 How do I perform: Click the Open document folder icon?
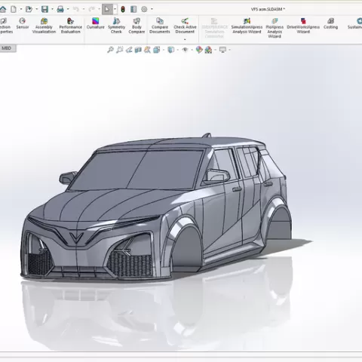click(29, 9)
